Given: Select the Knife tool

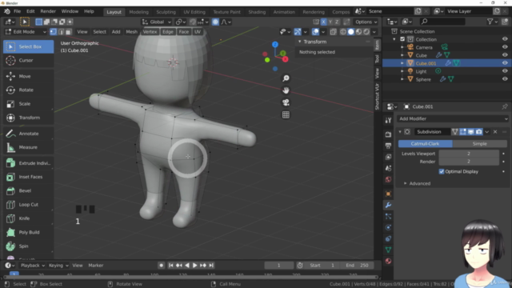Looking at the screenshot, I should point(29,218).
